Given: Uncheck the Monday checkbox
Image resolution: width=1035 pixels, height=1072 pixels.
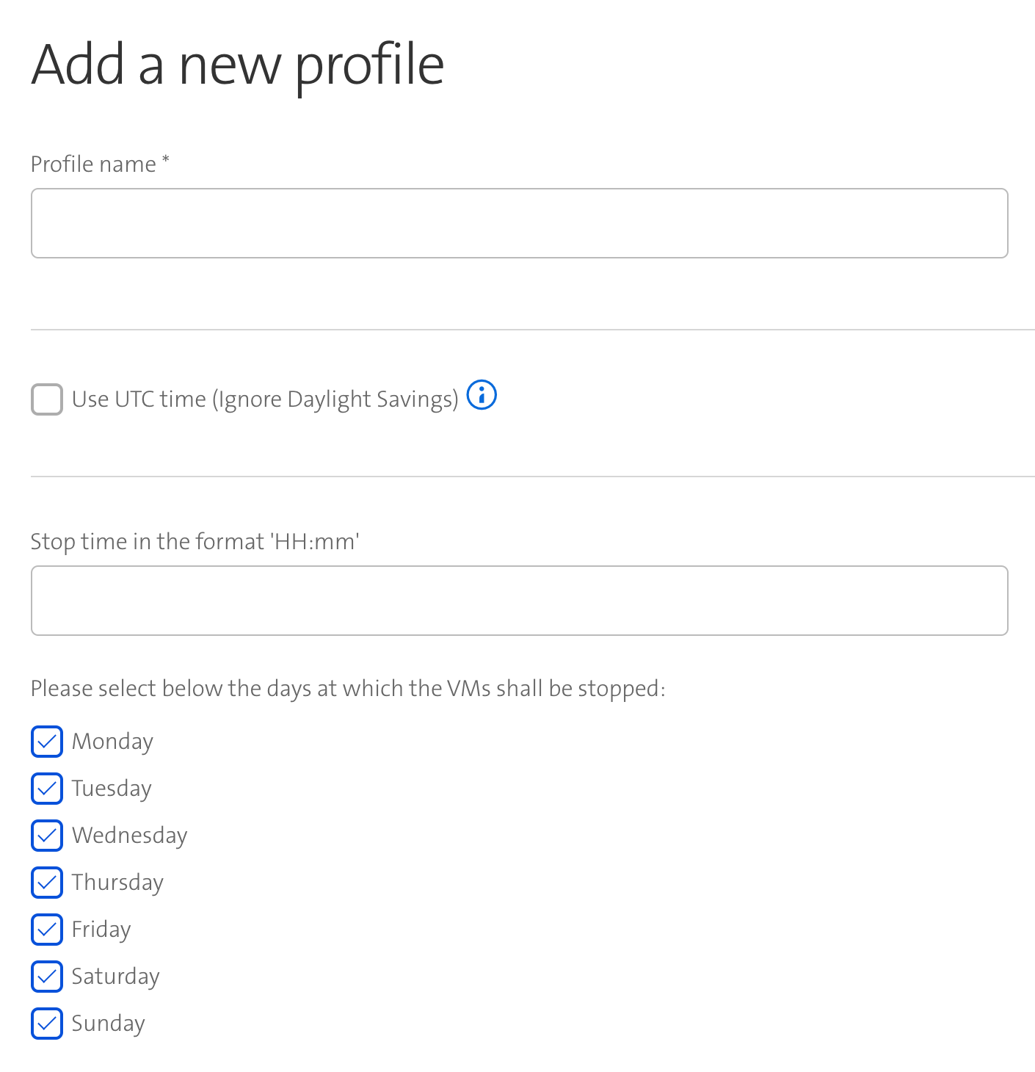Looking at the screenshot, I should click(47, 742).
